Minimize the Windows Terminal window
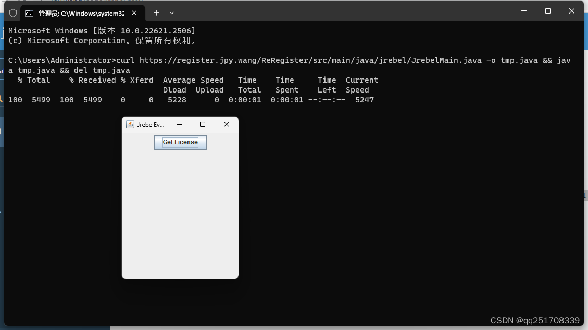The width and height of the screenshot is (588, 330). click(524, 11)
